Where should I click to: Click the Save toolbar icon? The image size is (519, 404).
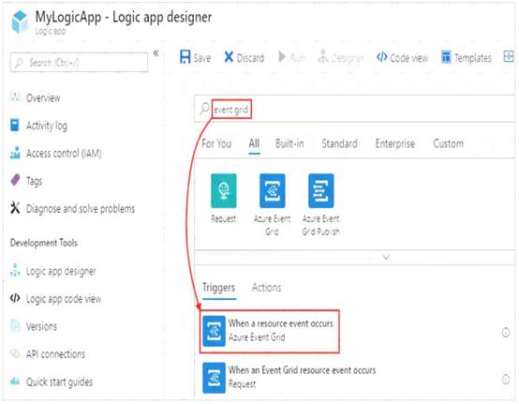(x=185, y=57)
